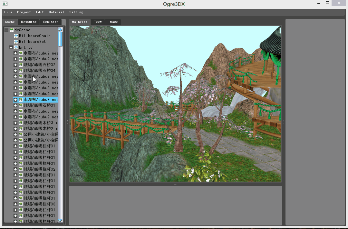Click the BillboardSet node icon

[x=16, y=42]
